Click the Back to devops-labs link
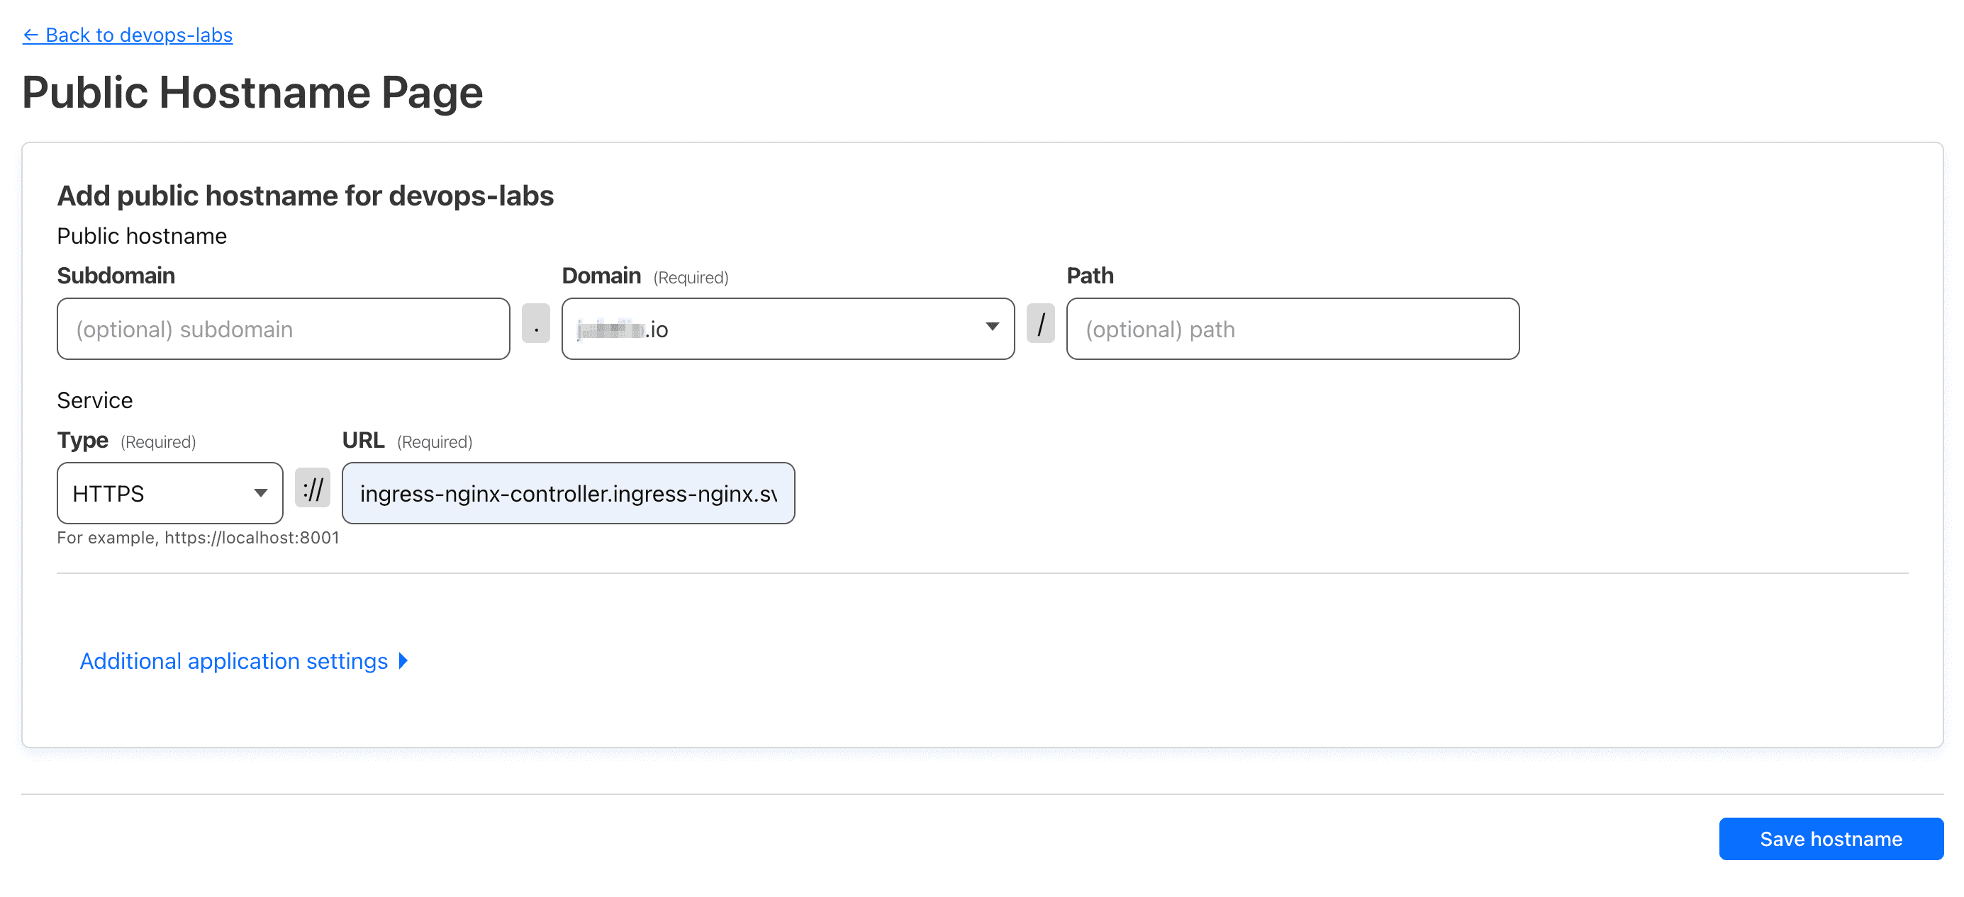This screenshot has height=897, width=1964. (x=128, y=35)
